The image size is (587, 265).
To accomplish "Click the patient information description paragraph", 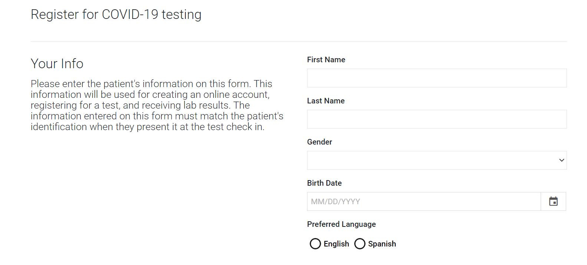I will click(x=157, y=105).
